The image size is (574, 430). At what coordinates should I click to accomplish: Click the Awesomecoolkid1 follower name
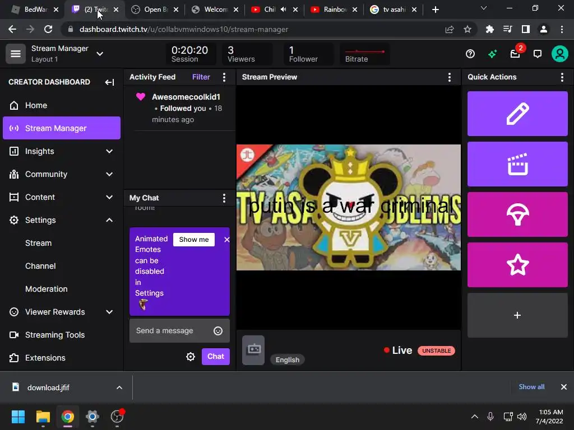click(x=186, y=97)
